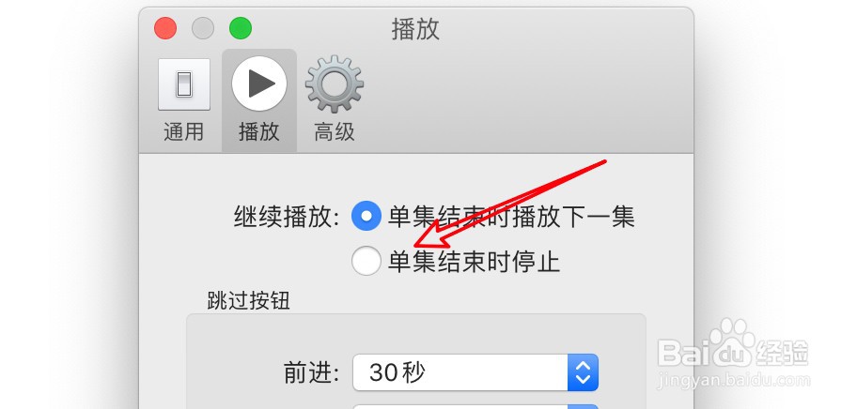Select the 播放 play triangle icon
Viewport: 857px width, 409px height.
tap(259, 83)
